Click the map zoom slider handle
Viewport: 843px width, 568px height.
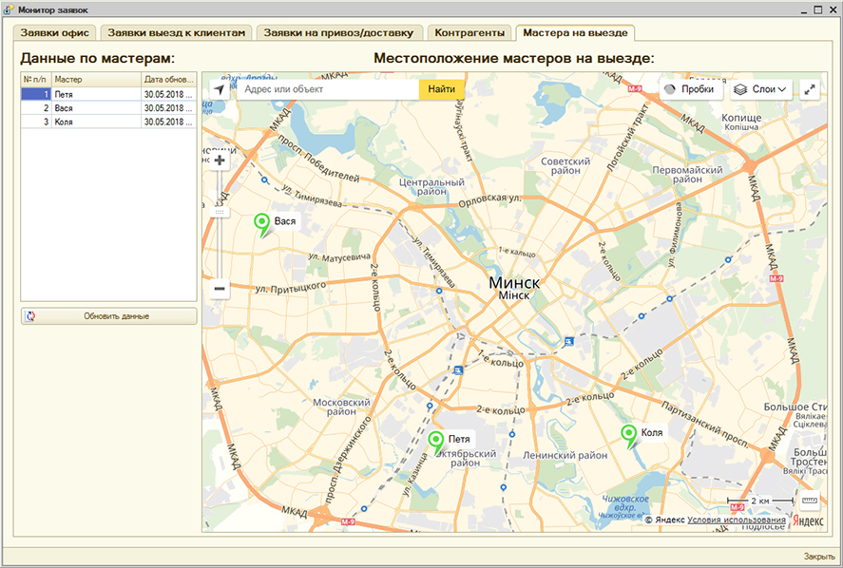(220, 212)
